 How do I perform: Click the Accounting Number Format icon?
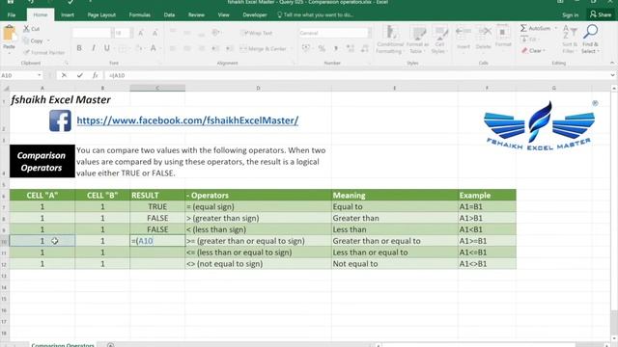(x=306, y=48)
